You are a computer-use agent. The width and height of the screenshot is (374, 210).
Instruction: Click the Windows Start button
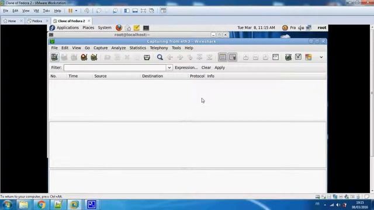coord(7,205)
